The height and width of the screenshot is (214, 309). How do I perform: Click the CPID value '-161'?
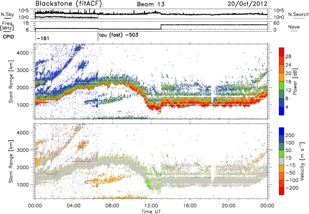pos(43,38)
